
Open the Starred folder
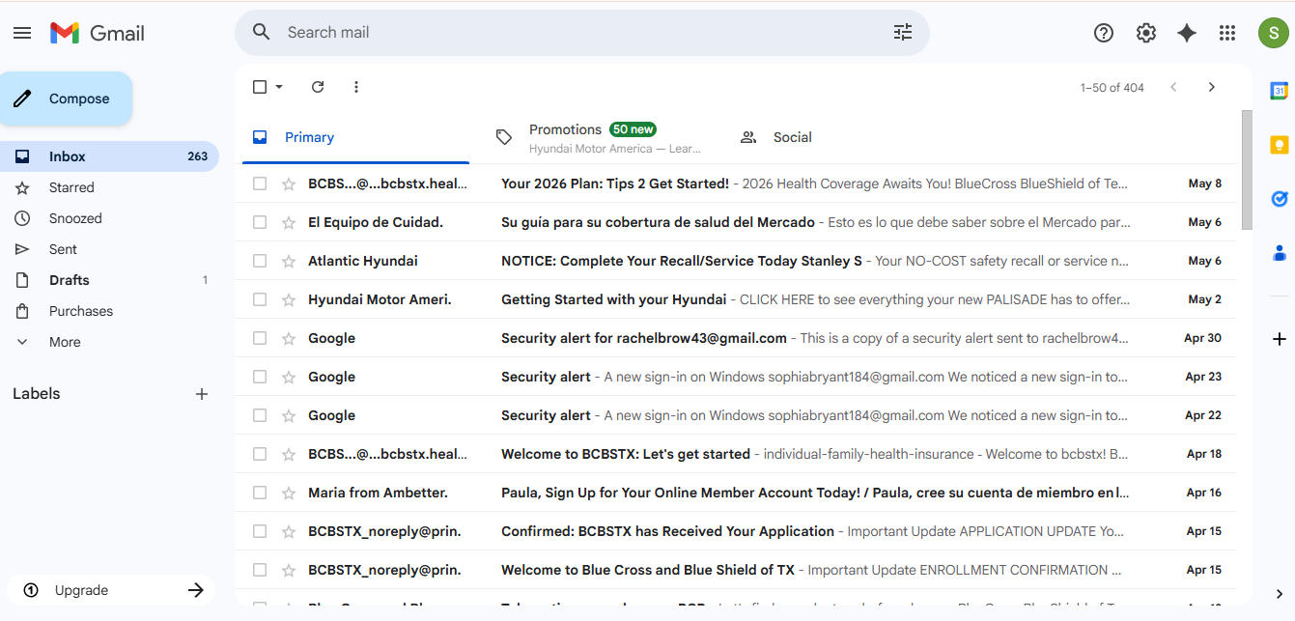(x=109, y=187)
